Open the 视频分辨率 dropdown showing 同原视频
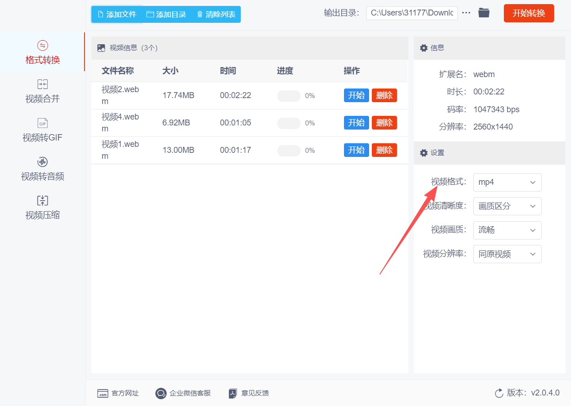 (507, 254)
